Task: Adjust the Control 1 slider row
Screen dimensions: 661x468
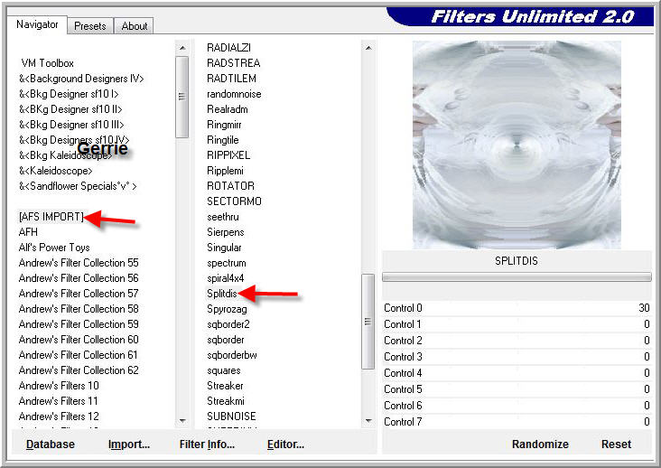Action: (x=517, y=324)
